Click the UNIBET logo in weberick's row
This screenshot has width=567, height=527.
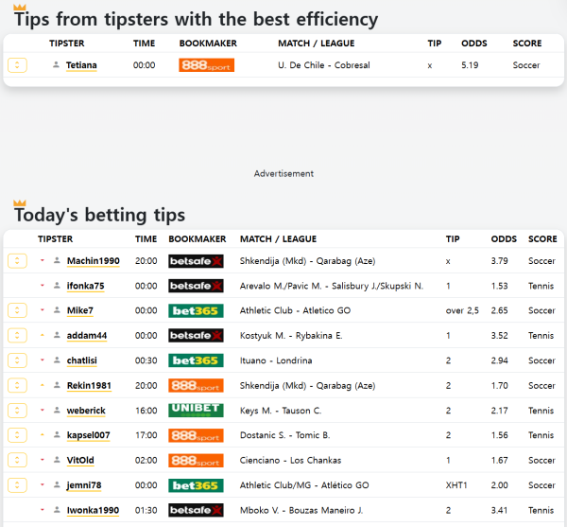(196, 411)
